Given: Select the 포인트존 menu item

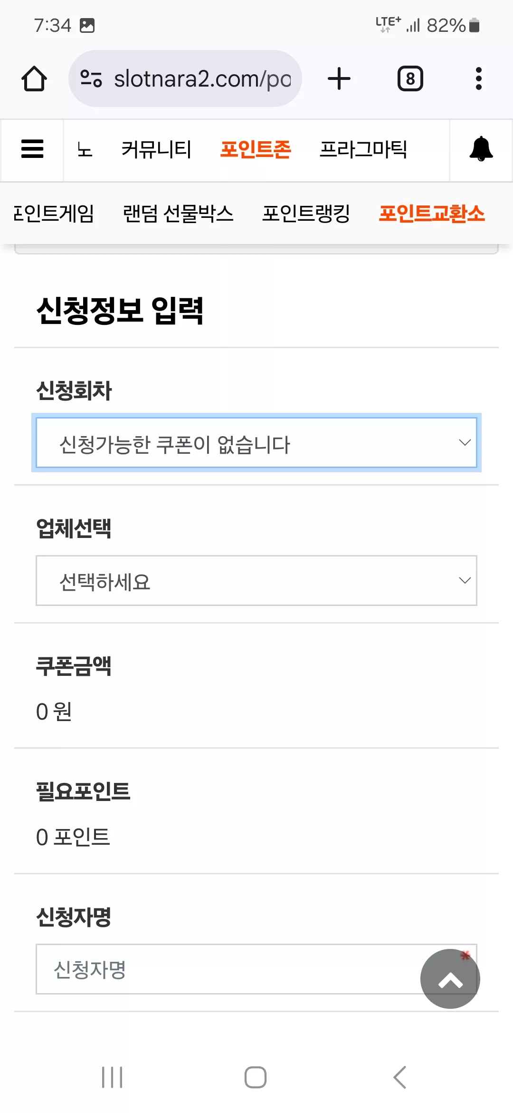Looking at the screenshot, I should click(x=256, y=149).
